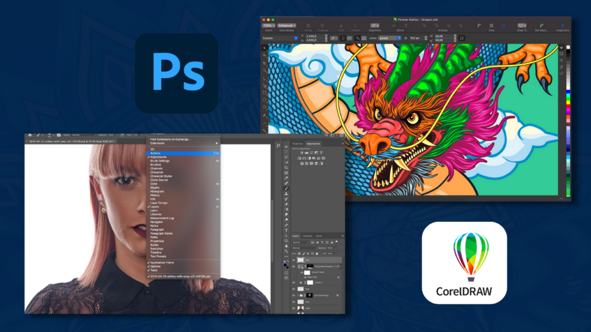Hide the Levels 1 adjustment layer
591x332 pixels.
point(293,282)
